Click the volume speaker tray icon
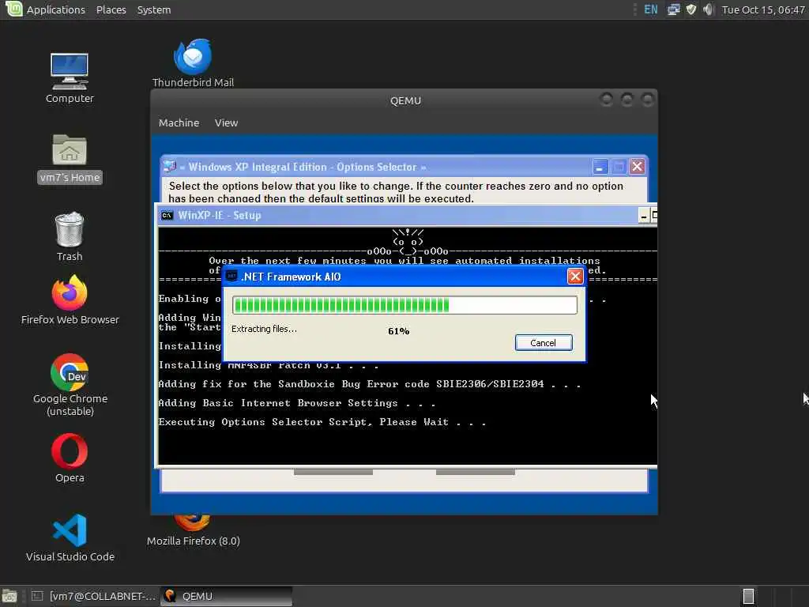 [709, 9]
